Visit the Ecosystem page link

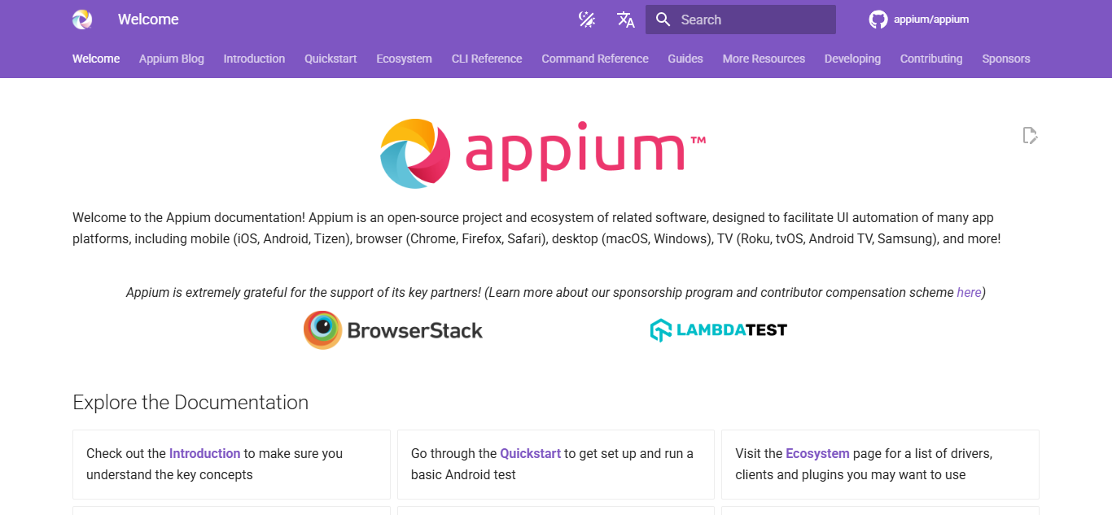coord(817,453)
